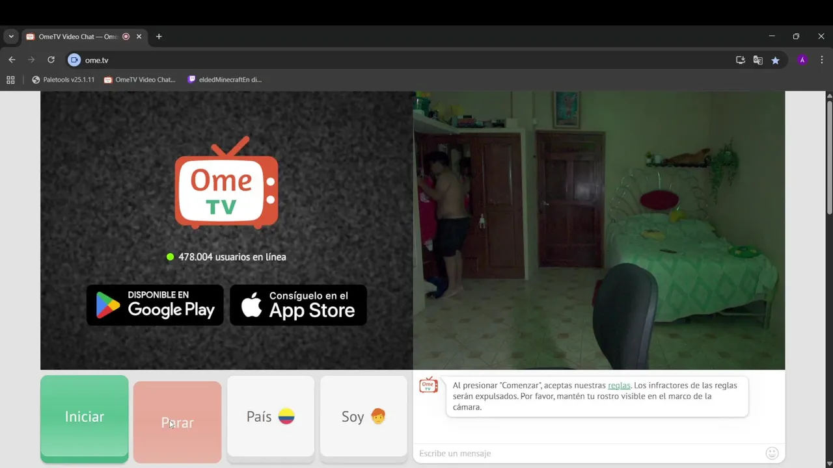
Task: Open the emoji picker smiley icon
Action: (x=772, y=453)
